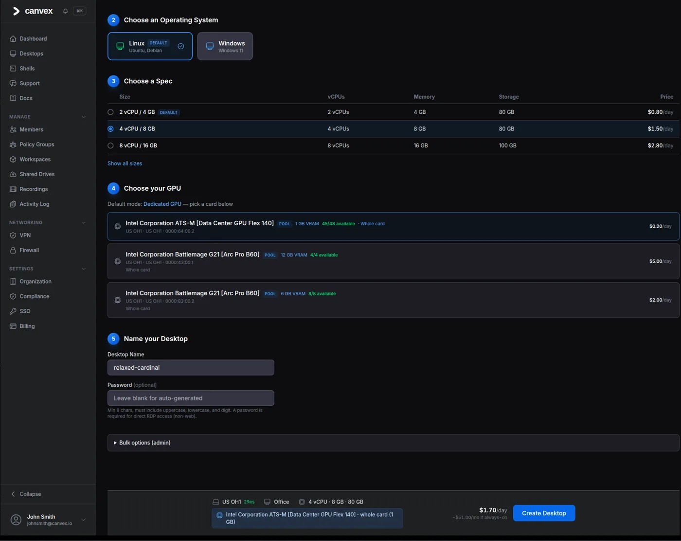The width and height of the screenshot is (681, 541).
Task: Click the SSO key icon
Action: [x=13, y=311]
